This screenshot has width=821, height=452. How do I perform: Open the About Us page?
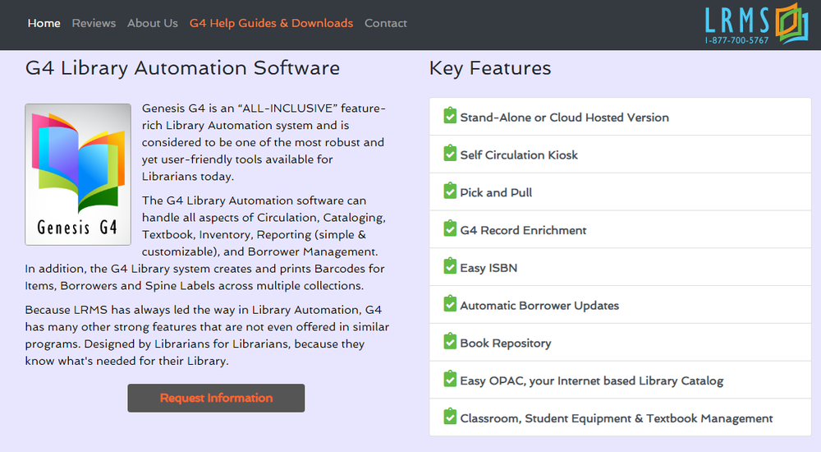pos(153,23)
